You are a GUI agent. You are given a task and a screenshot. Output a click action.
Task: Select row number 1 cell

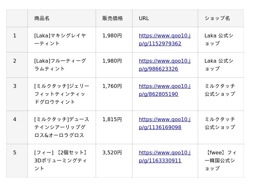click(x=15, y=36)
